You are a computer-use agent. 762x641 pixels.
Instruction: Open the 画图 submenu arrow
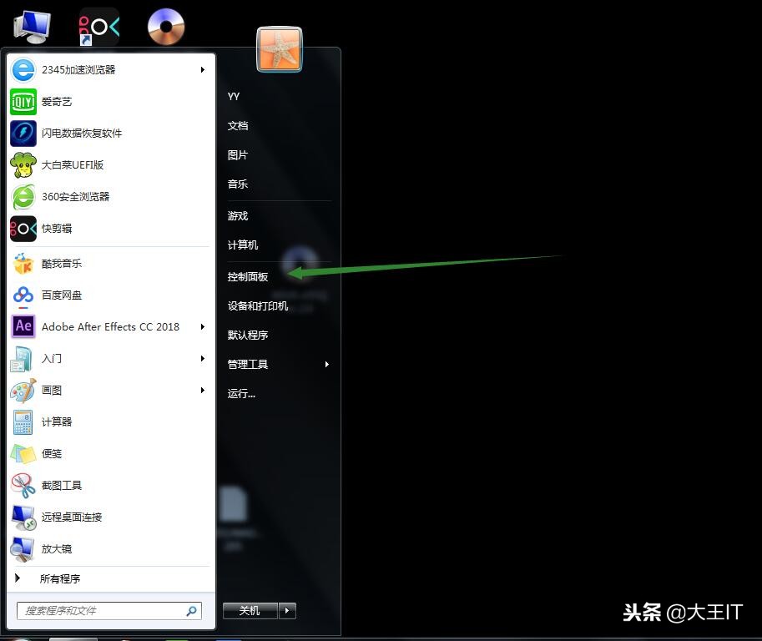(x=202, y=390)
